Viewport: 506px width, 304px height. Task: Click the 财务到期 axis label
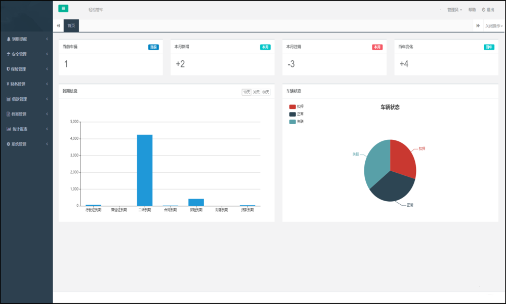[222, 210]
